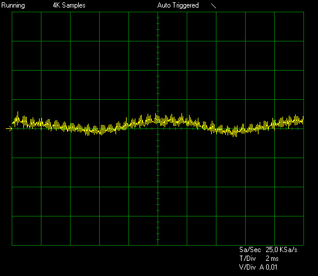Click the waveform's right end at the grid edge
Viewport: 318px width, 276px height.
[303, 120]
